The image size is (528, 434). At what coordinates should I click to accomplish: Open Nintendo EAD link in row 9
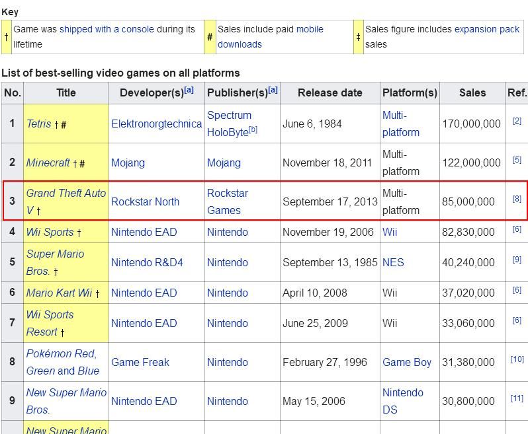(x=144, y=401)
